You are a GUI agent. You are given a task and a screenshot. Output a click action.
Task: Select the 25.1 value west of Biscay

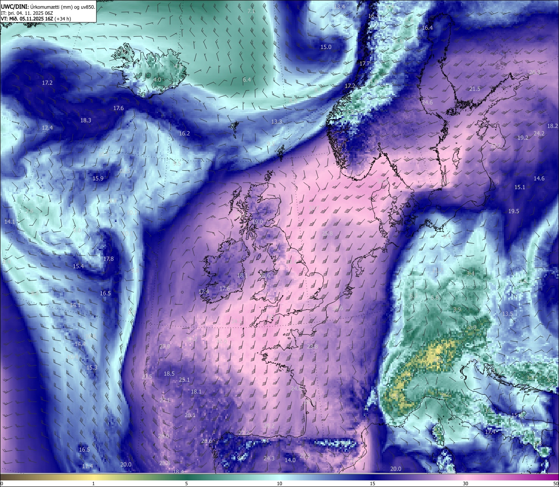tap(184, 380)
